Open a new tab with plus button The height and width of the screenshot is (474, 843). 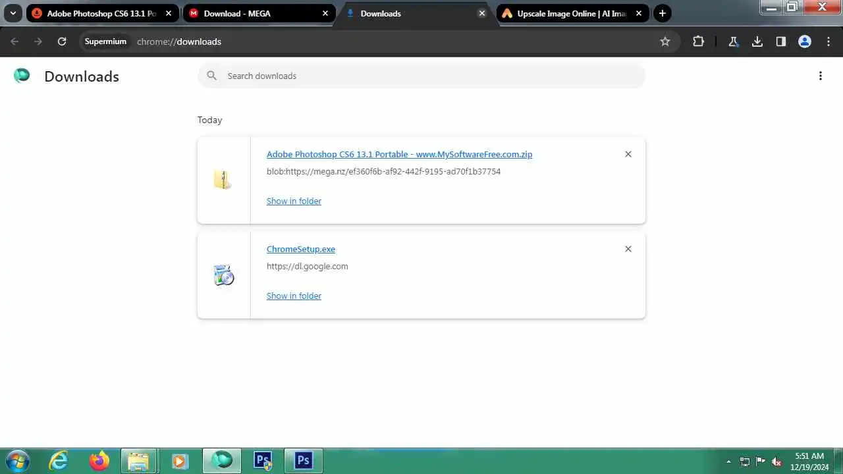tap(663, 13)
